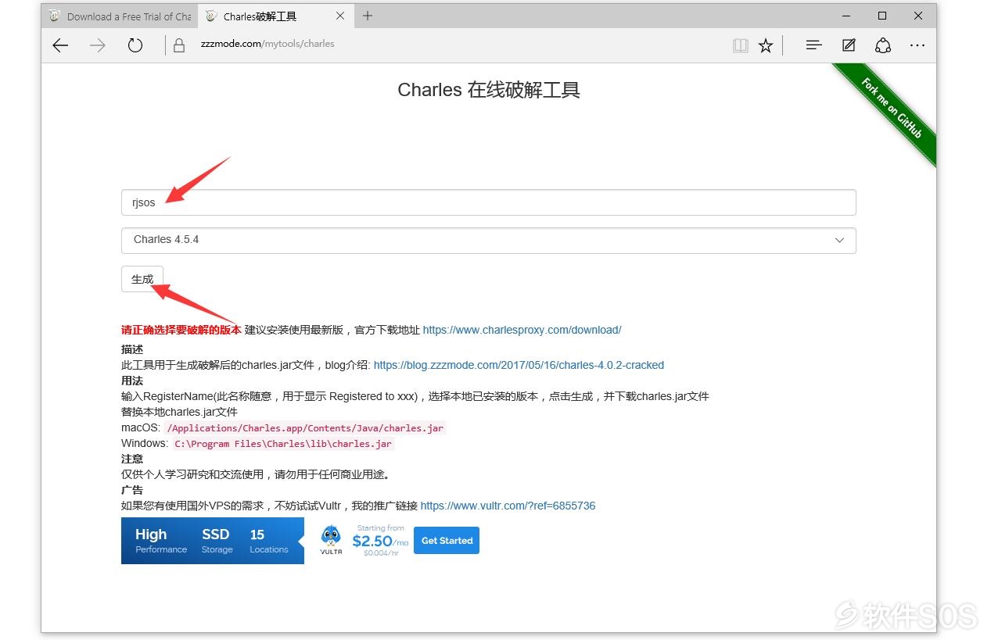Click the padlock site security icon
Image resolution: width=991 pixels, height=640 pixels.
tap(179, 45)
